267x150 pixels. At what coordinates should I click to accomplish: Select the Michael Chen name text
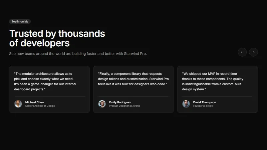click(34, 102)
